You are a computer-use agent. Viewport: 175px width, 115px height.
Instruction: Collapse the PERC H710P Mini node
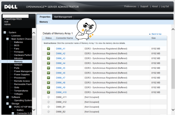coord(10,107)
